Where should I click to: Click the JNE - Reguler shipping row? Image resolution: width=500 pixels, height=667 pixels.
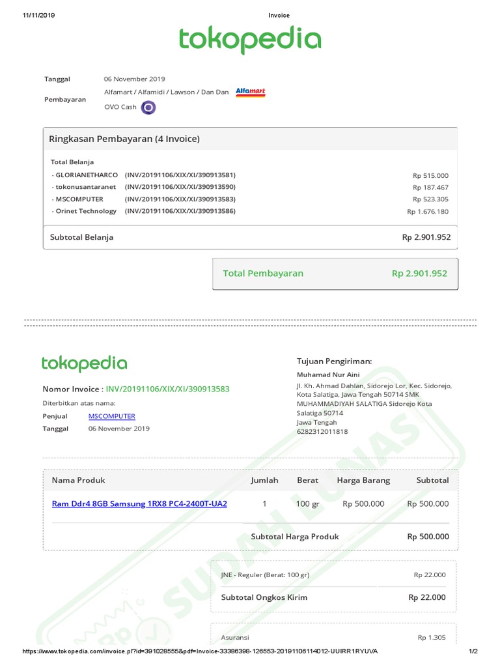point(333,575)
